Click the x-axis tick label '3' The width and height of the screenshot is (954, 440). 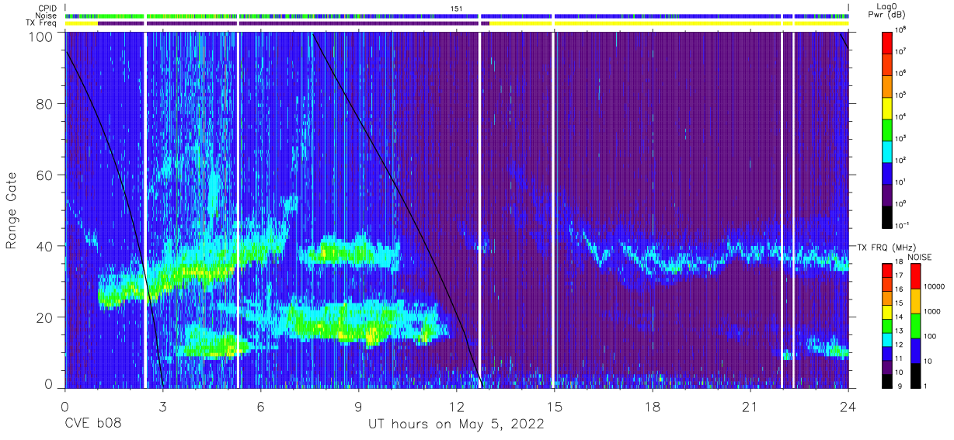pos(162,406)
